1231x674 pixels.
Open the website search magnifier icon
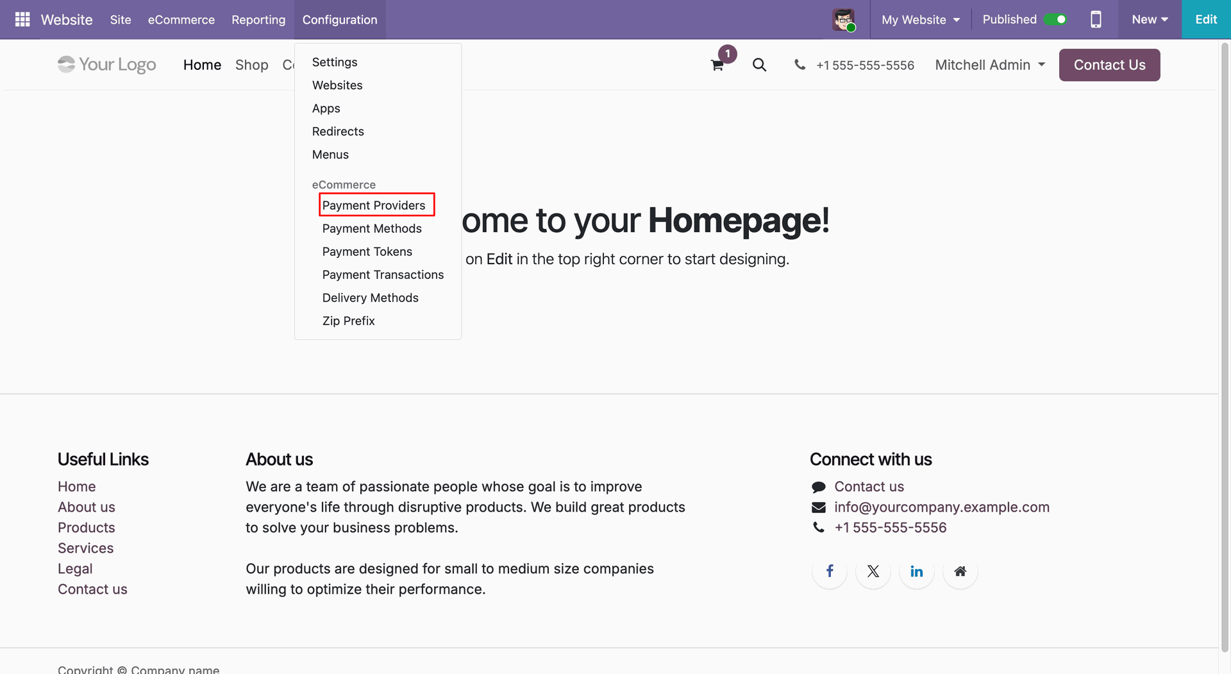[x=759, y=65]
